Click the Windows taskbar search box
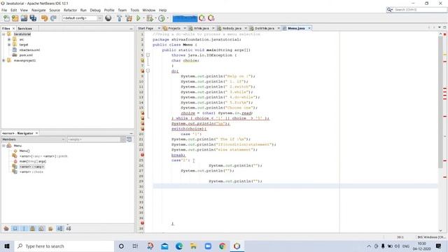 [x=64, y=246]
